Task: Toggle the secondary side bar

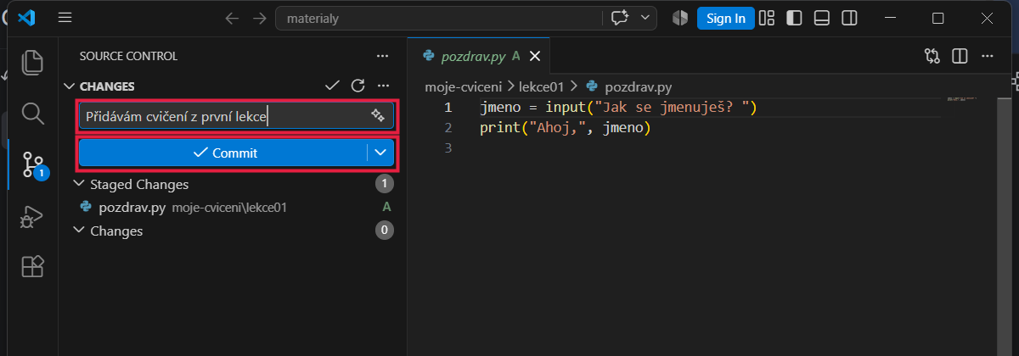Action: (848, 18)
